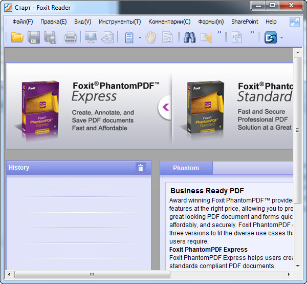
Task: Click the vertical scrollbar thumb
Action: 298,103
